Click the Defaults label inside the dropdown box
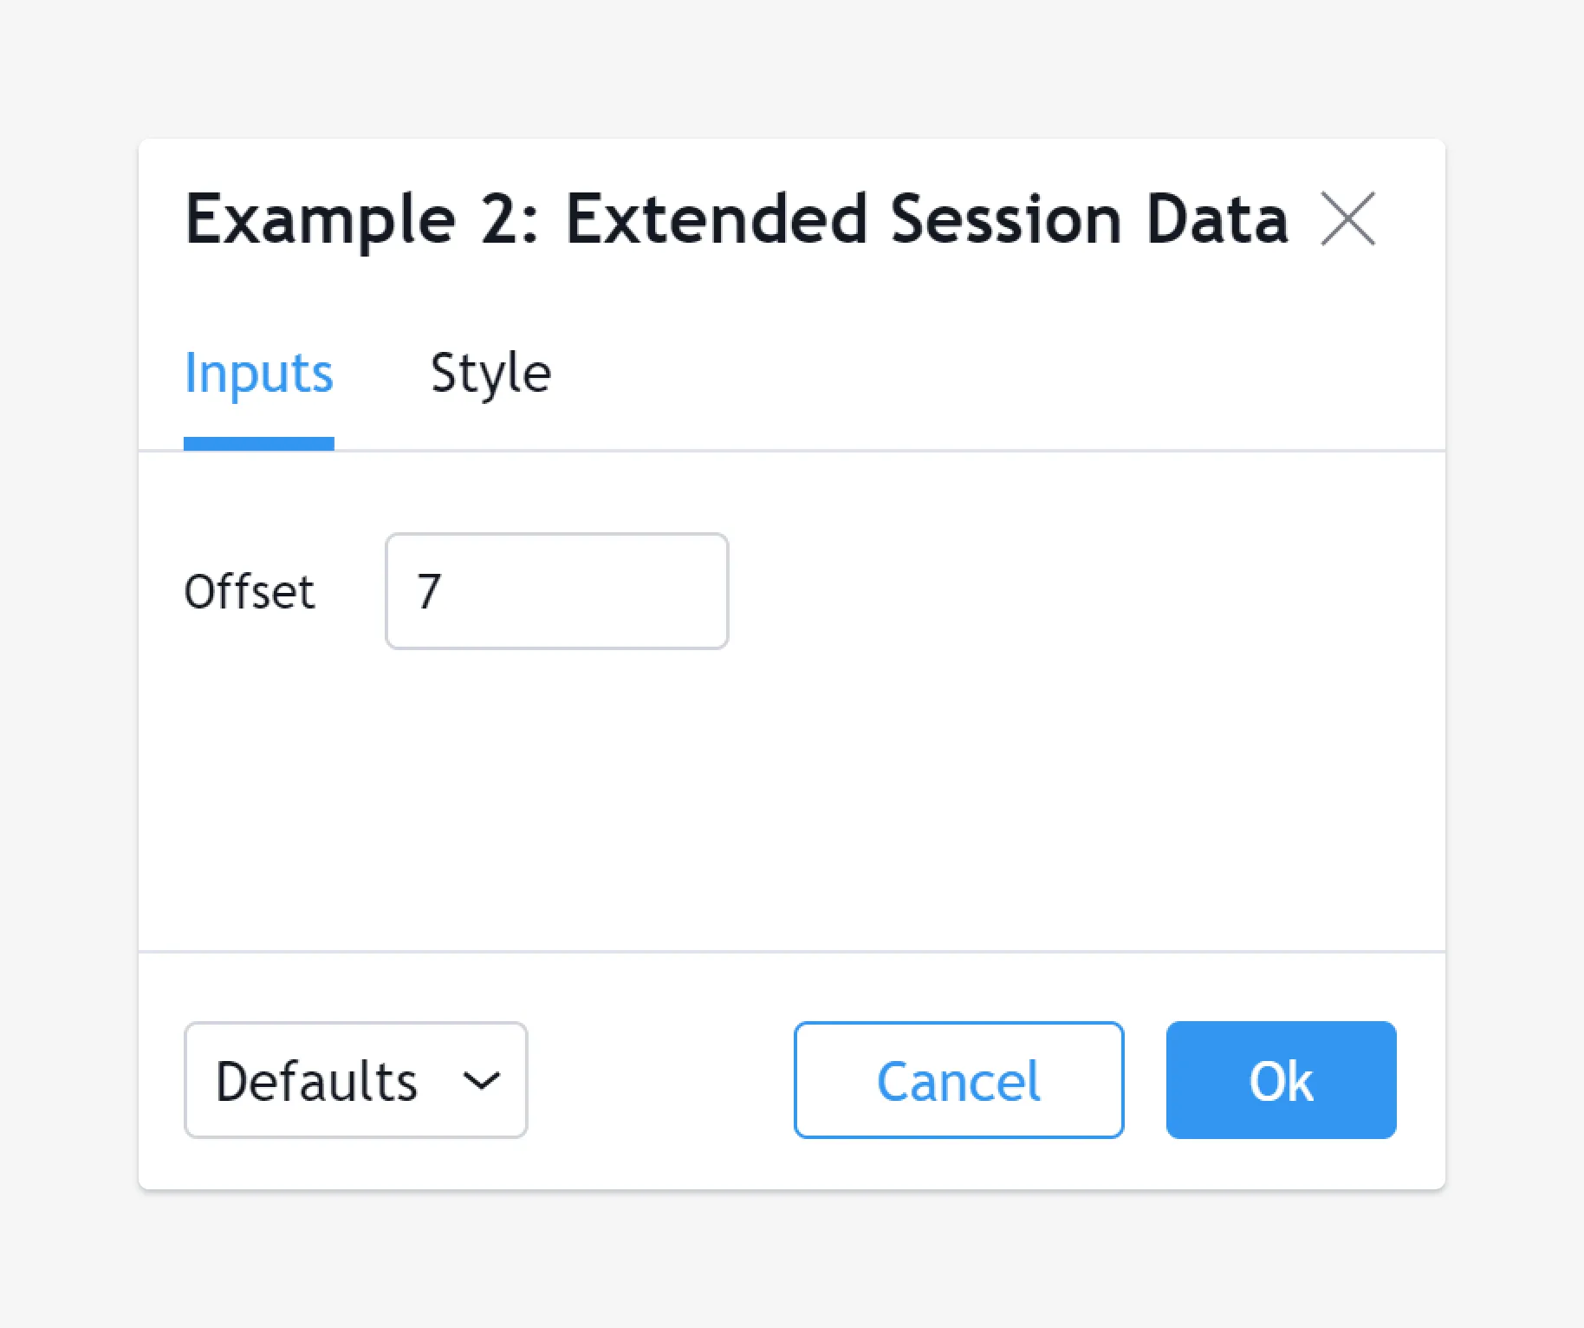Viewport: 1584px width, 1328px height. 316,1081
